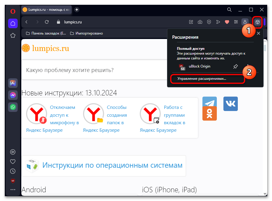Viewport: 272px width, 201px height.
Task: Open article Способы создания папок
Action: (117, 115)
